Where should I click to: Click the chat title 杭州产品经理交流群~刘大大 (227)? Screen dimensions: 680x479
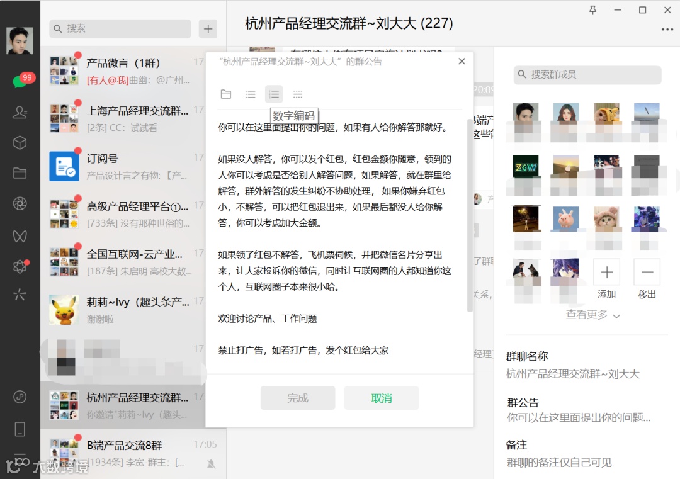tap(349, 23)
